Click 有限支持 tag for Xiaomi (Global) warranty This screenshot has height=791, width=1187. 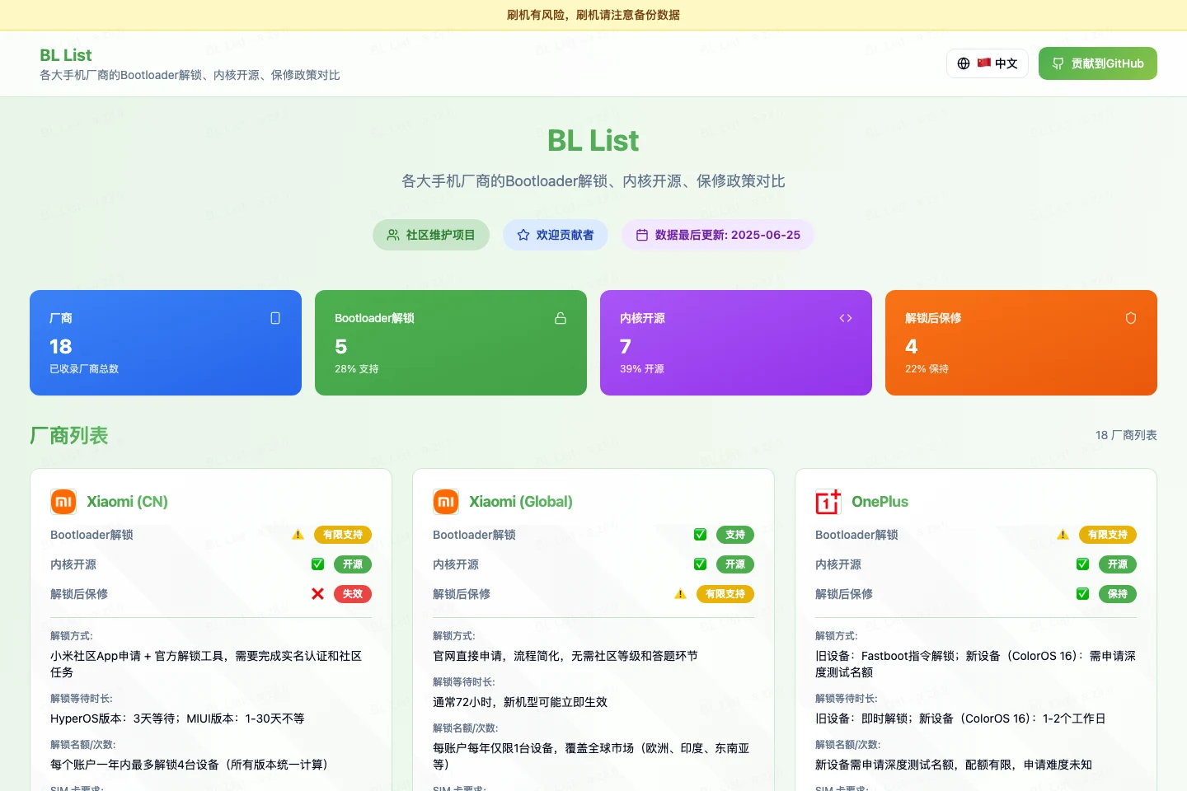725,594
